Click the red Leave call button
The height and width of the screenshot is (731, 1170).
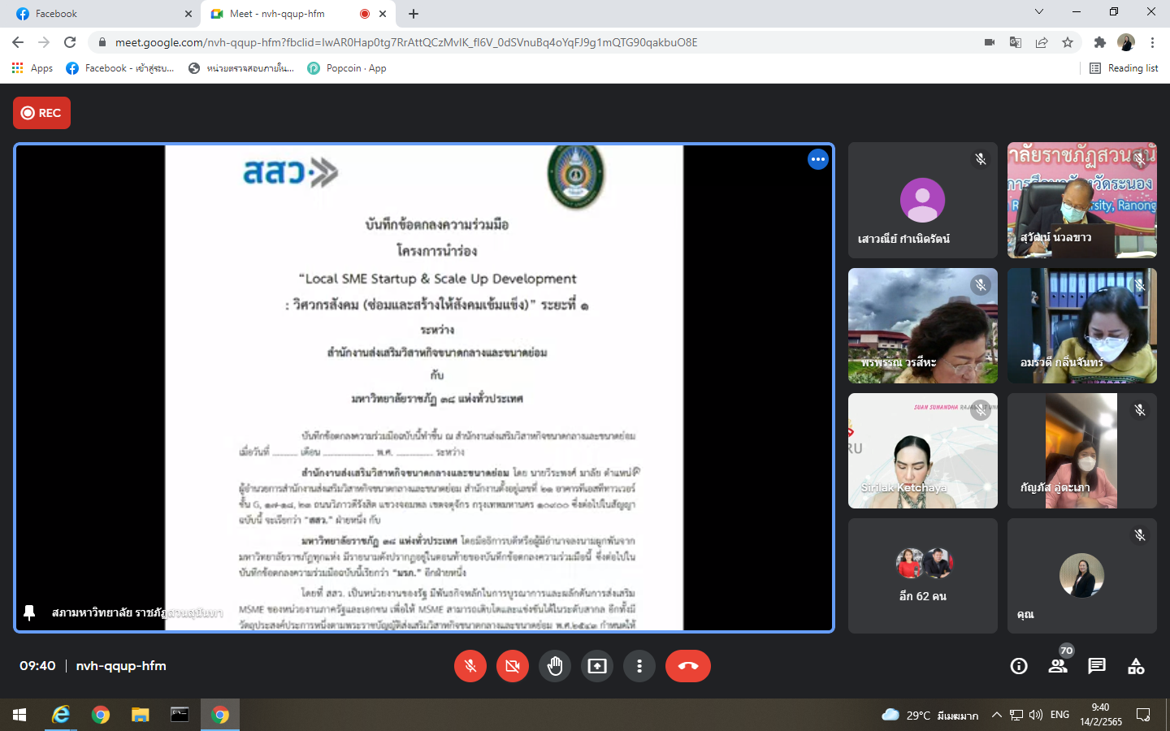(x=687, y=666)
